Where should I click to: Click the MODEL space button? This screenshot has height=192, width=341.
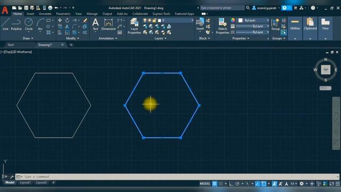coord(205,183)
